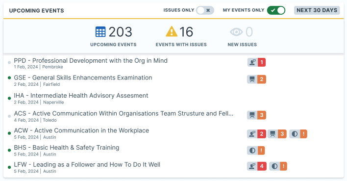Click the New Issues eye icon

[x=236, y=32]
